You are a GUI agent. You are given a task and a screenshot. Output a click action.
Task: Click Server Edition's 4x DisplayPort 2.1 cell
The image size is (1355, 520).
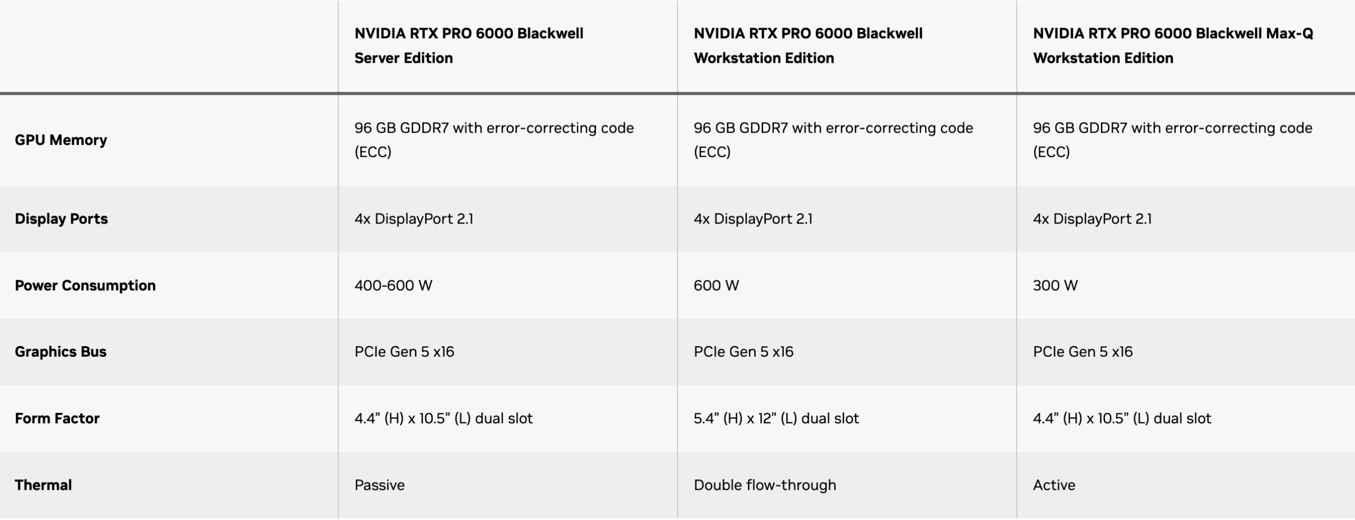click(414, 219)
